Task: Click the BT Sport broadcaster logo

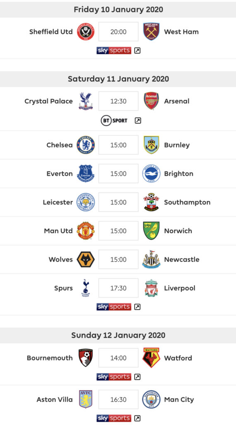Action: pos(114,121)
